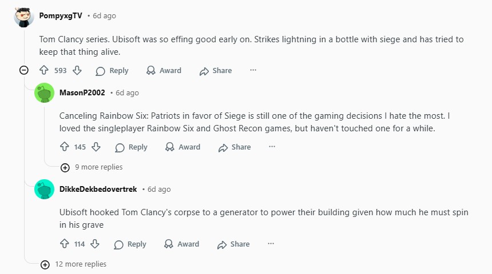Open DikkeDekbedovertrek username link
The width and height of the screenshot is (492, 274).
pos(98,190)
